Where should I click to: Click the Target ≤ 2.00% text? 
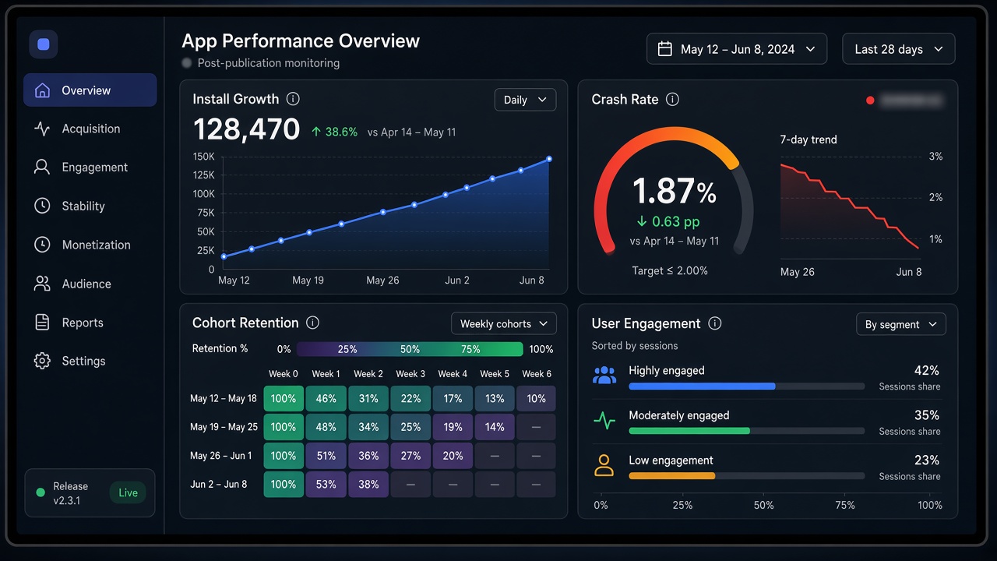pyautogui.click(x=670, y=270)
